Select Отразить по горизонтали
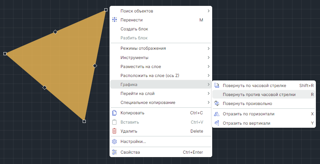320x164 pixels. 264,114
